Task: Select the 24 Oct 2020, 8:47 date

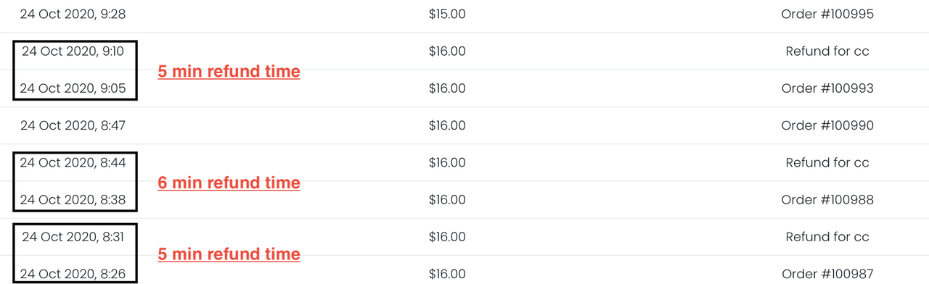Action: pos(73,125)
